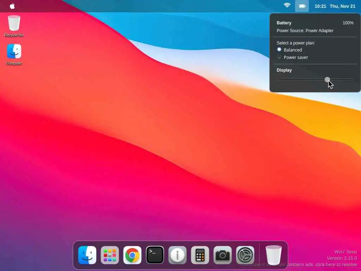Click the Battery 100% text
Viewport: 361px width, 271px height.
click(x=348, y=23)
